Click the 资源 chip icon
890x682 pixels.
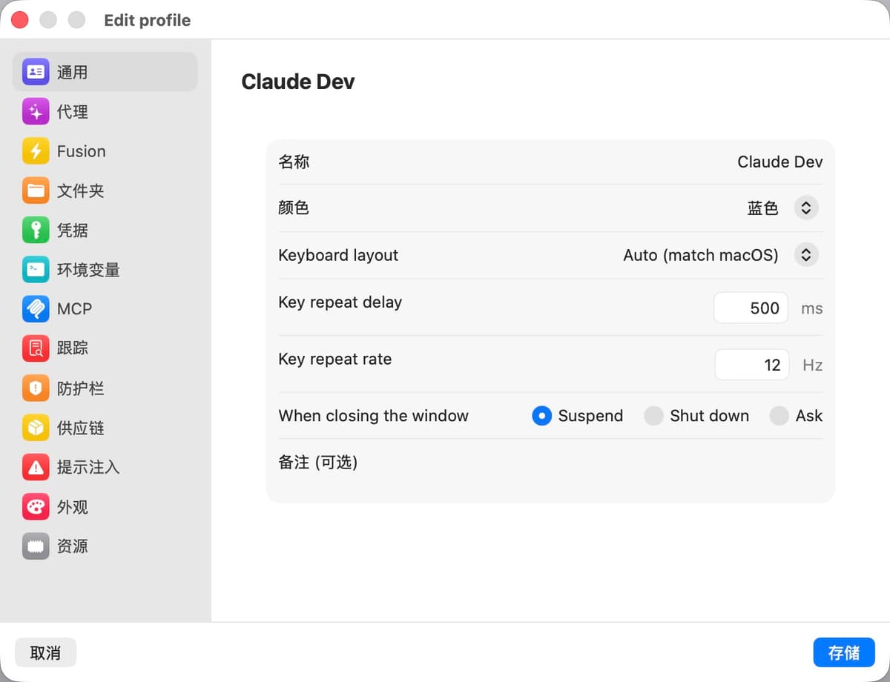[36, 546]
